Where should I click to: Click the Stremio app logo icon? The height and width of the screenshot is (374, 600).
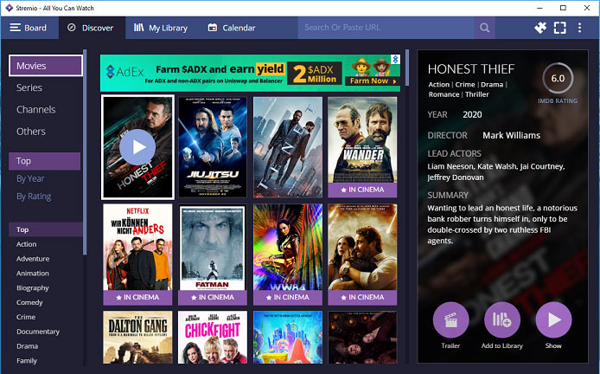pyautogui.click(x=9, y=8)
